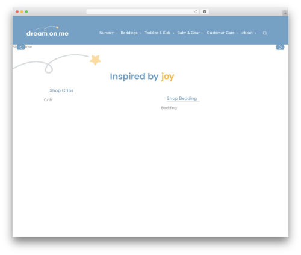301x255 pixels.
Task: Go to previous slide with left arrow
Action: coord(21,47)
